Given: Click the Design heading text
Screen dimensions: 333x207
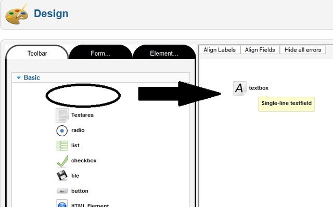Looking at the screenshot, I should tap(51, 14).
